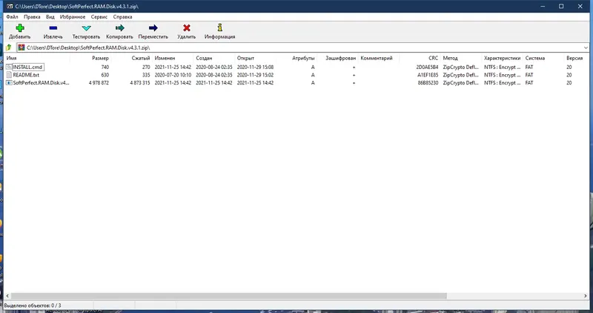Click the up-folder icon beside the address bar
The height and width of the screenshot is (313, 593).
(9, 47)
